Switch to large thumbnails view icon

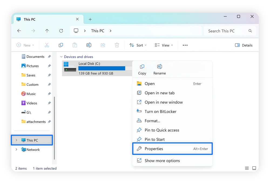click(x=254, y=168)
